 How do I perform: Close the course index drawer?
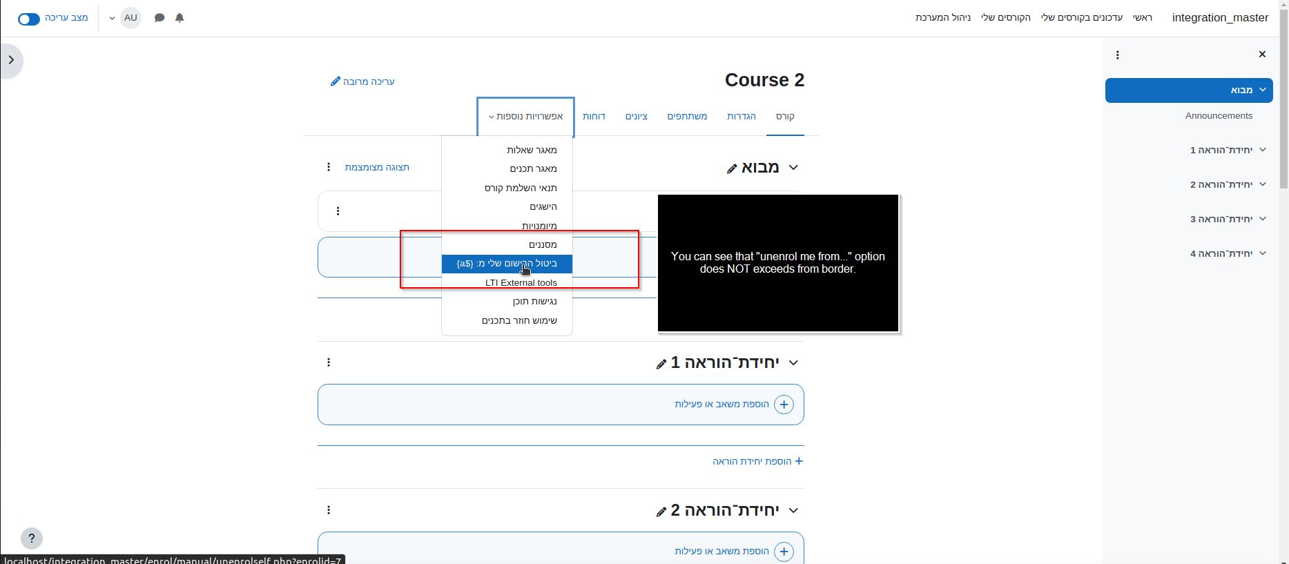(1262, 55)
